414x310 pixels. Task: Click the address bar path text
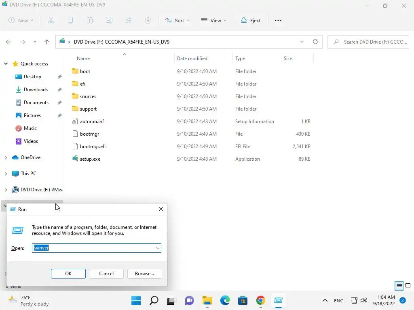click(121, 42)
